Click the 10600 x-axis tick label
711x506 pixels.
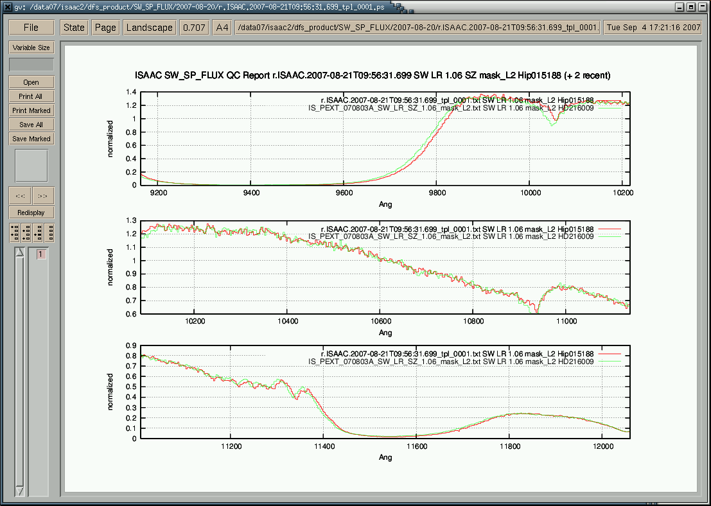pos(380,322)
